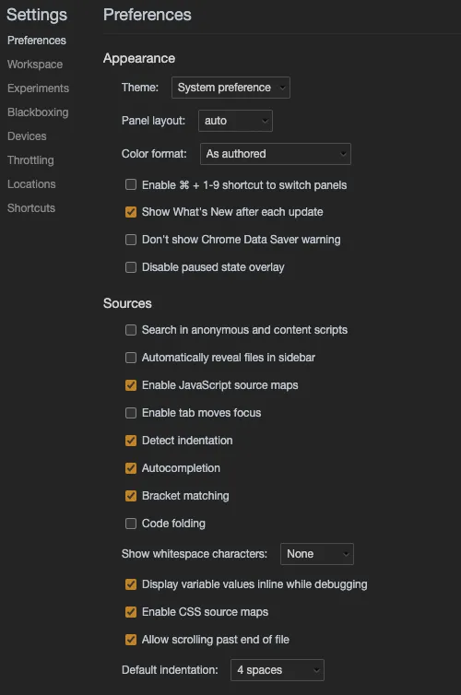The image size is (461, 695).
Task: Open the Theme dropdown
Action: pyautogui.click(x=230, y=88)
